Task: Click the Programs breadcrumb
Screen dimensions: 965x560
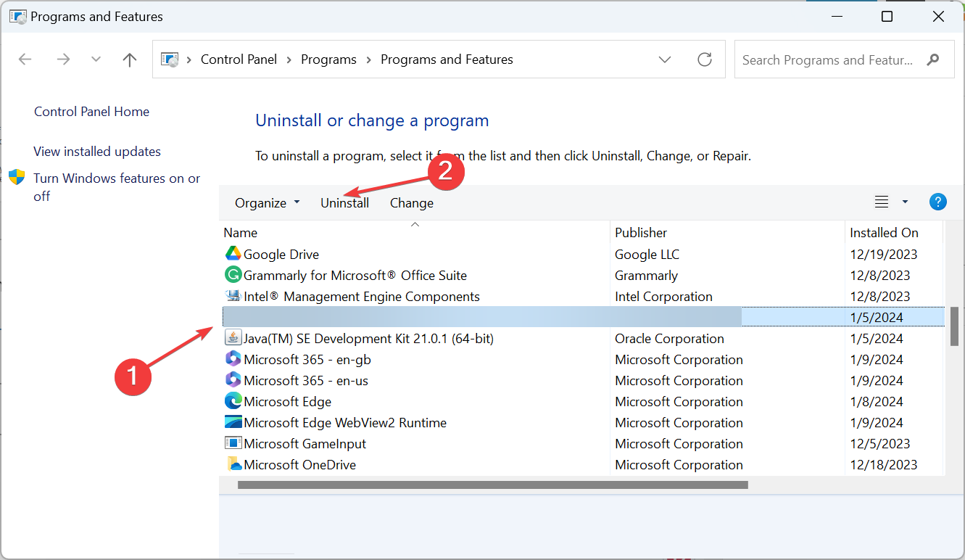Action: tap(328, 59)
